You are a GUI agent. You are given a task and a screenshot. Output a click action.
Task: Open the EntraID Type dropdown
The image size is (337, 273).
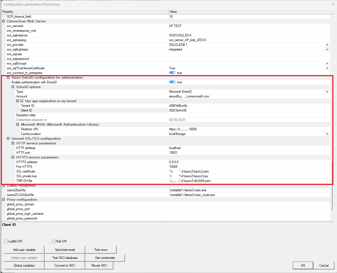pyautogui.click(x=327, y=92)
